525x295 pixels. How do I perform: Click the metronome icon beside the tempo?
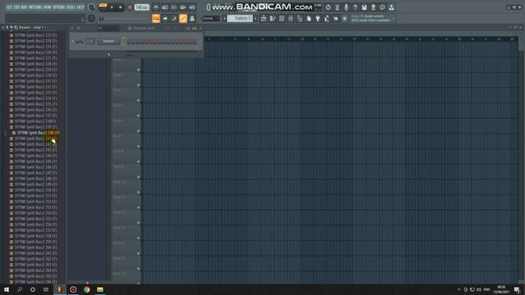point(156,7)
